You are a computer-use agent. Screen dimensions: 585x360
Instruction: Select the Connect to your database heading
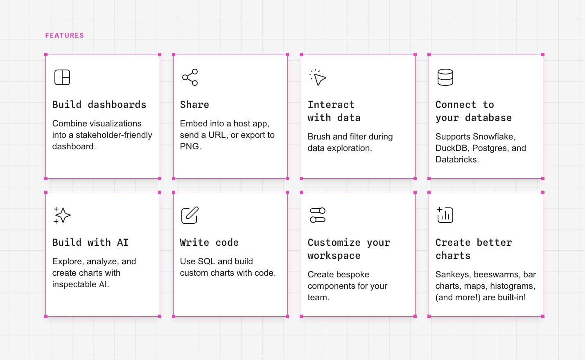click(x=474, y=111)
